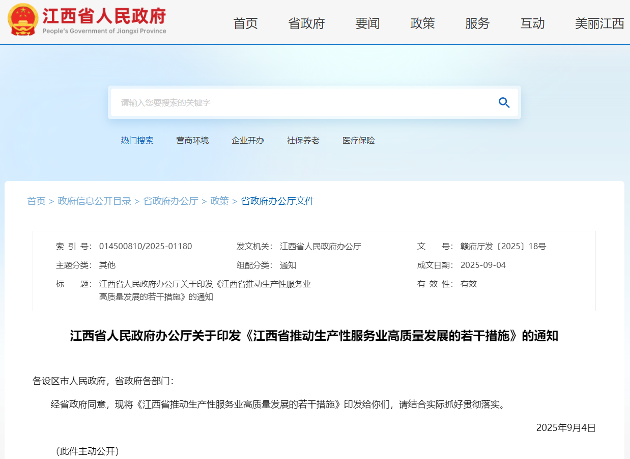
Task: Select the 企业开办 quick search term
Action: 248,140
